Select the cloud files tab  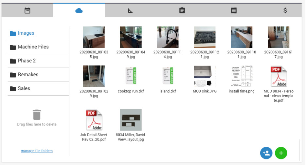click(x=79, y=10)
